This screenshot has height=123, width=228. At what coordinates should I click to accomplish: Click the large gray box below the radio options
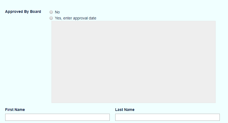tap(133, 62)
